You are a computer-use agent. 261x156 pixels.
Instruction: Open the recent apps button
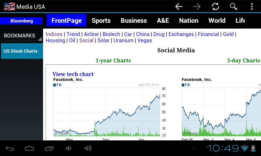49,149
